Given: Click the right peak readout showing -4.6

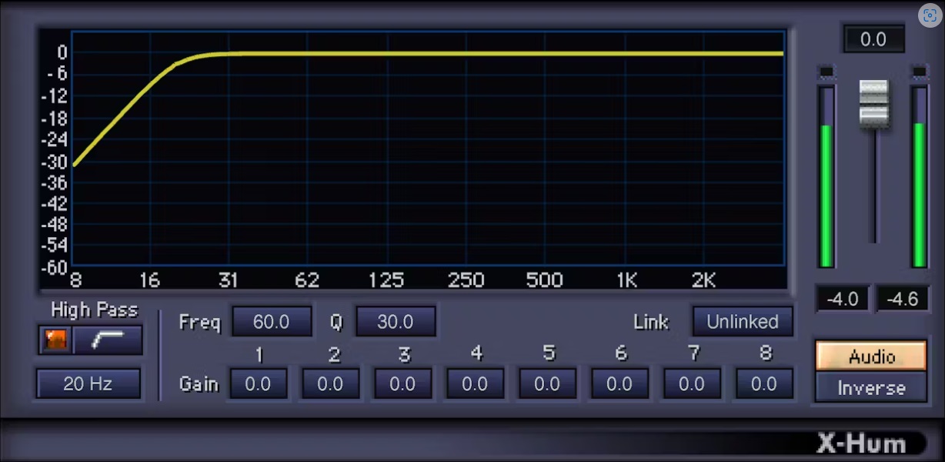Looking at the screenshot, I should [x=902, y=299].
